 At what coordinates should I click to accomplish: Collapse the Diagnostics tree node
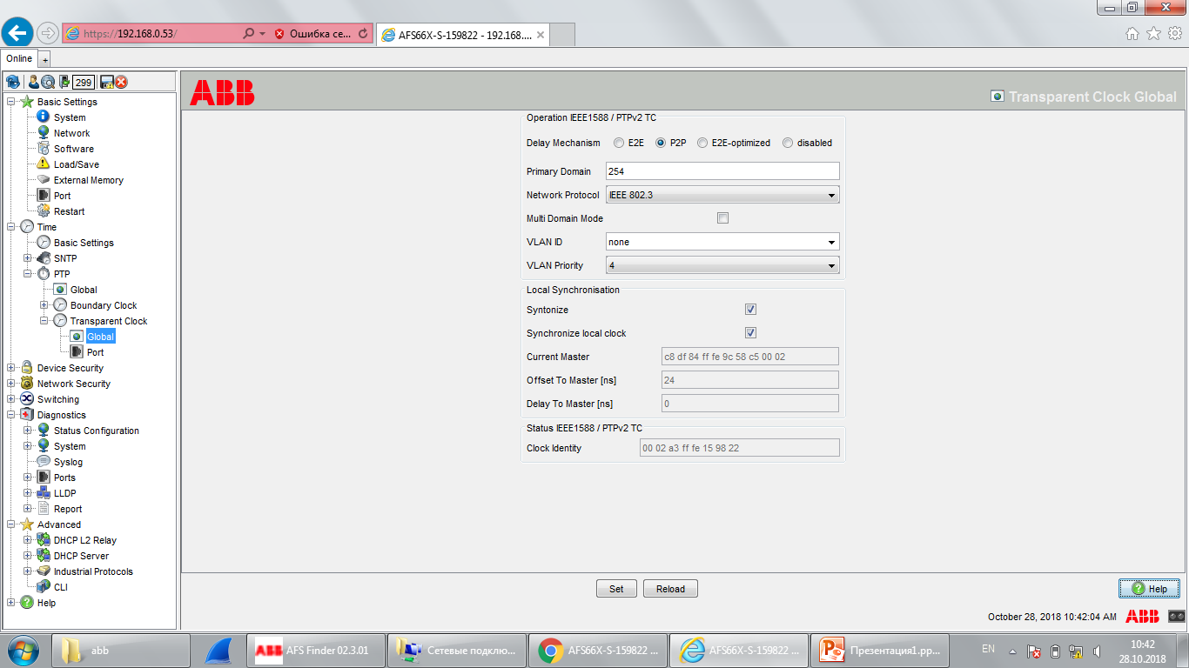coord(11,415)
